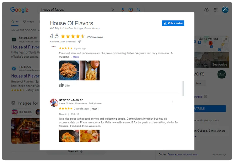Select the All search tab
Screen dimensions: 234x162
point(15,21)
